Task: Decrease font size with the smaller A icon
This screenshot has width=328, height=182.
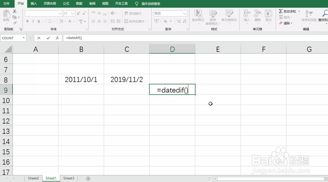Action: pos(84,13)
